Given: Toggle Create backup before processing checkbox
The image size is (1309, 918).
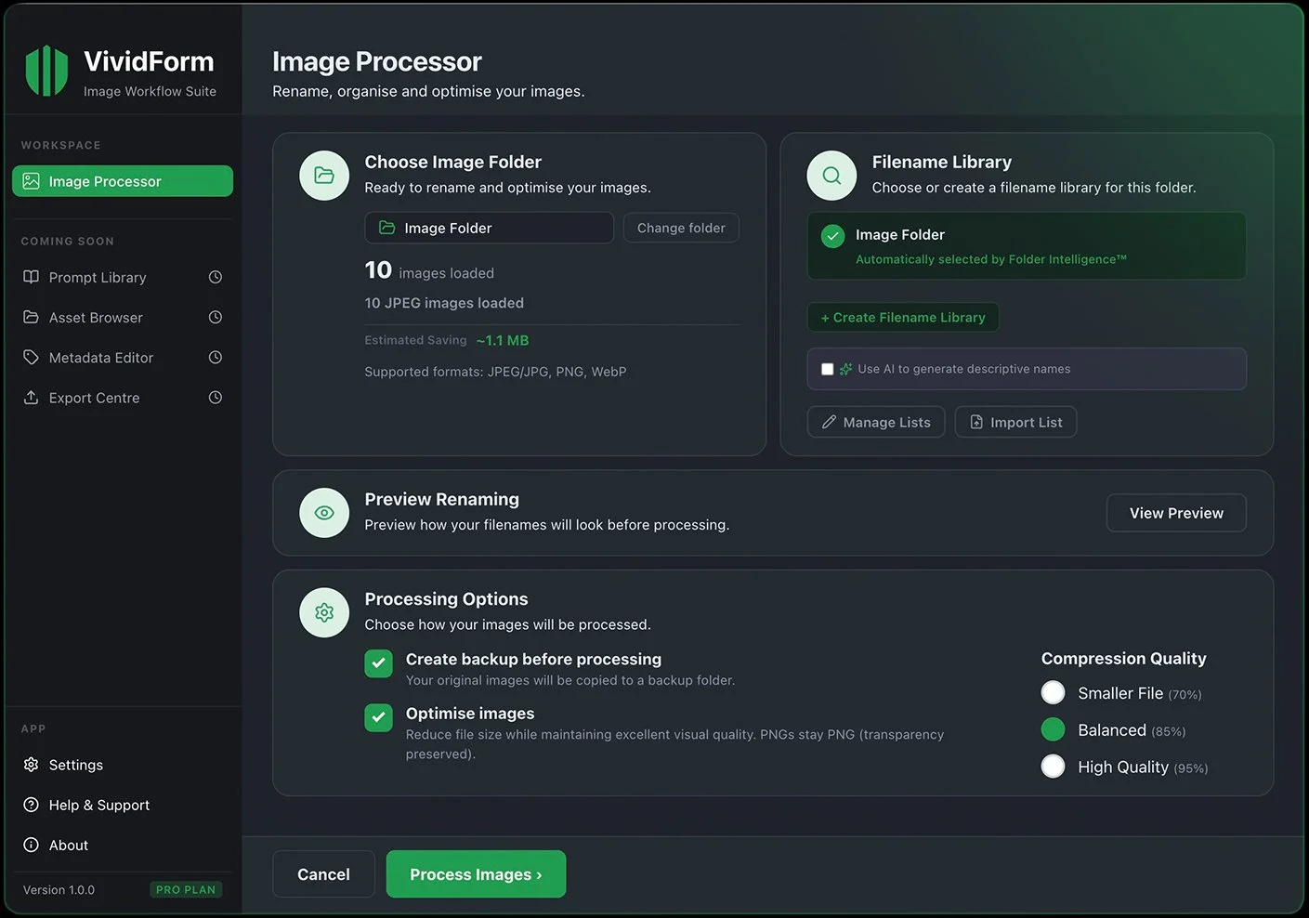Looking at the screenshot, I should tap(378, 663).
